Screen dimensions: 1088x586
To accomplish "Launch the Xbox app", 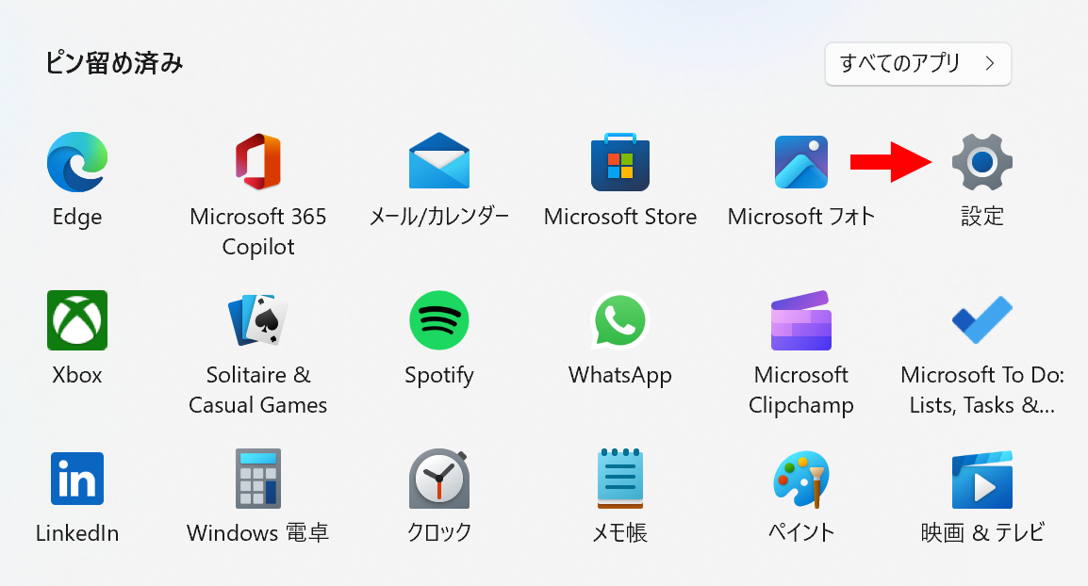I will [x=77, y=320].
